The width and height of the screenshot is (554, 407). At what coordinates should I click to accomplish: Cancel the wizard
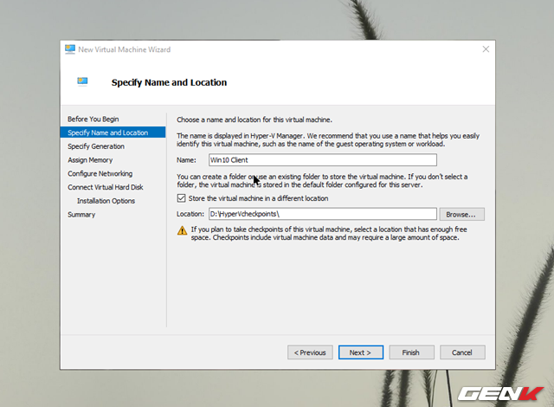(462, 352)
